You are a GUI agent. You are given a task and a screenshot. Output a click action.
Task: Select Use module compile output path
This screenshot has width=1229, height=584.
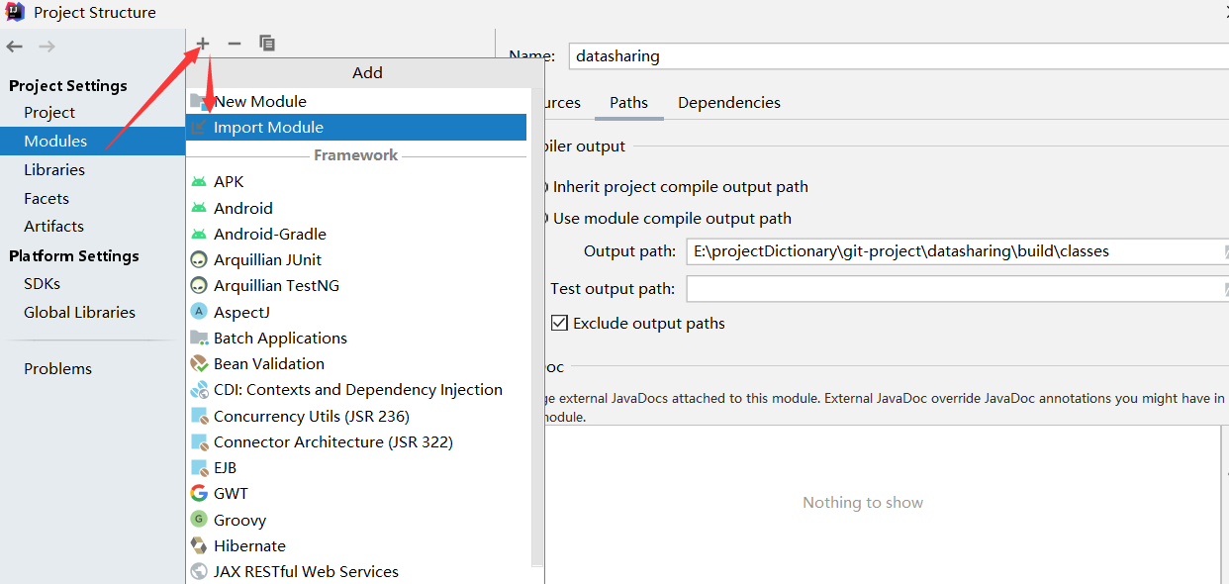click(544, 219)
